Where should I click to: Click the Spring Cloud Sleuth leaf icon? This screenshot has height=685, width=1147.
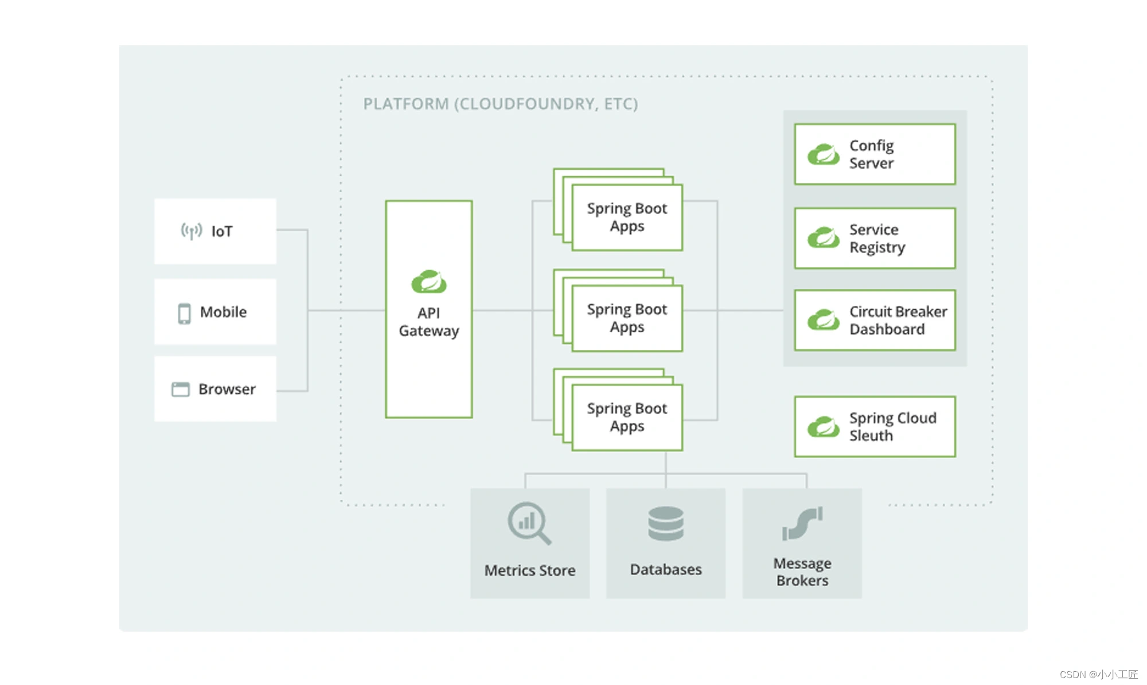824,427
